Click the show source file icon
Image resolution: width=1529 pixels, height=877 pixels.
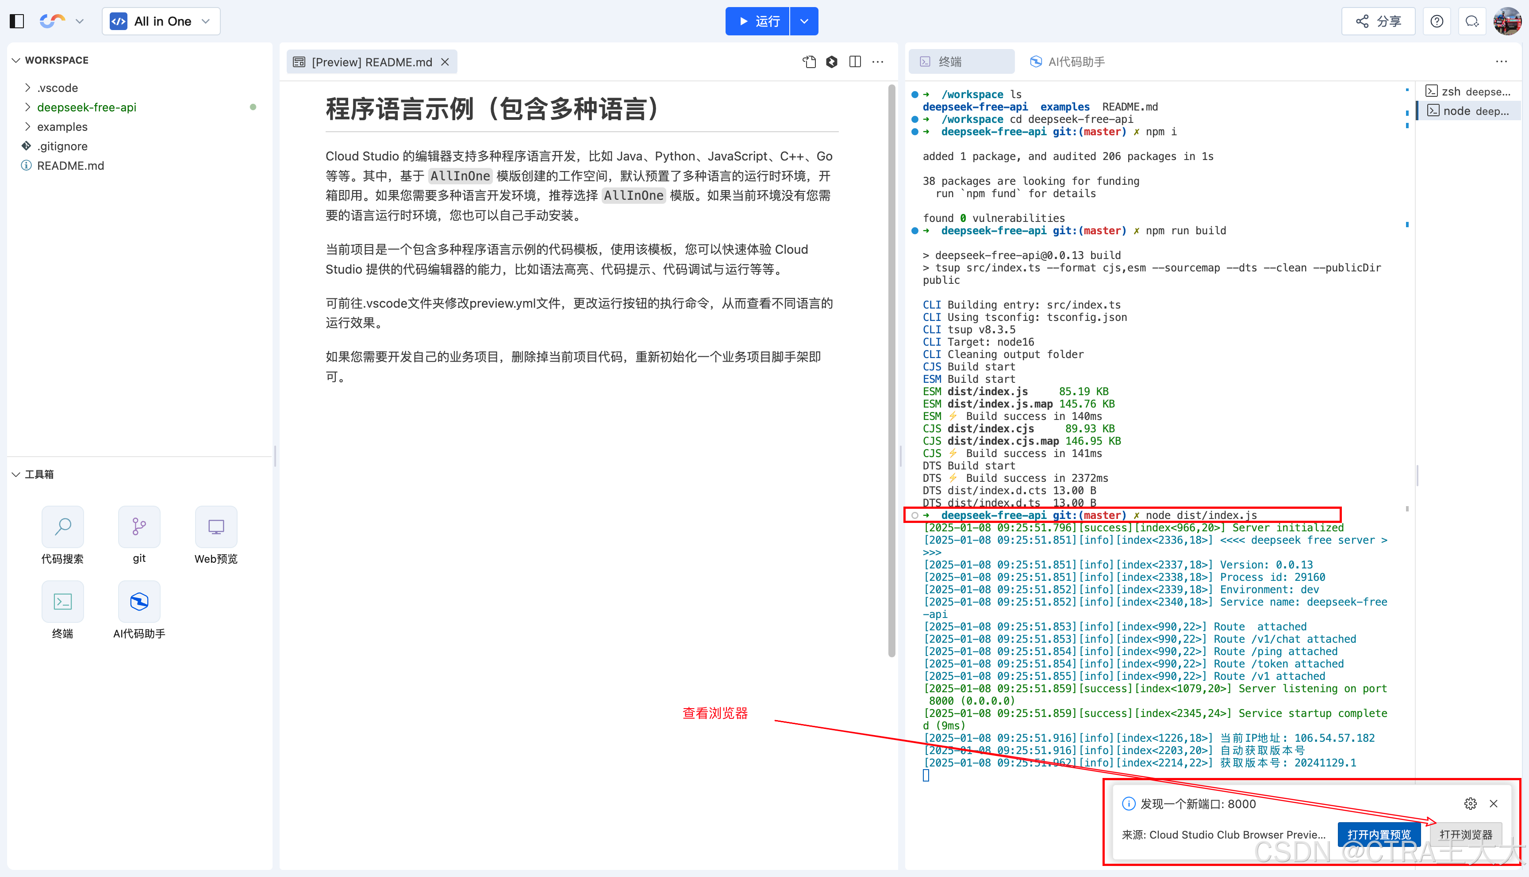[x=809, y=61]
